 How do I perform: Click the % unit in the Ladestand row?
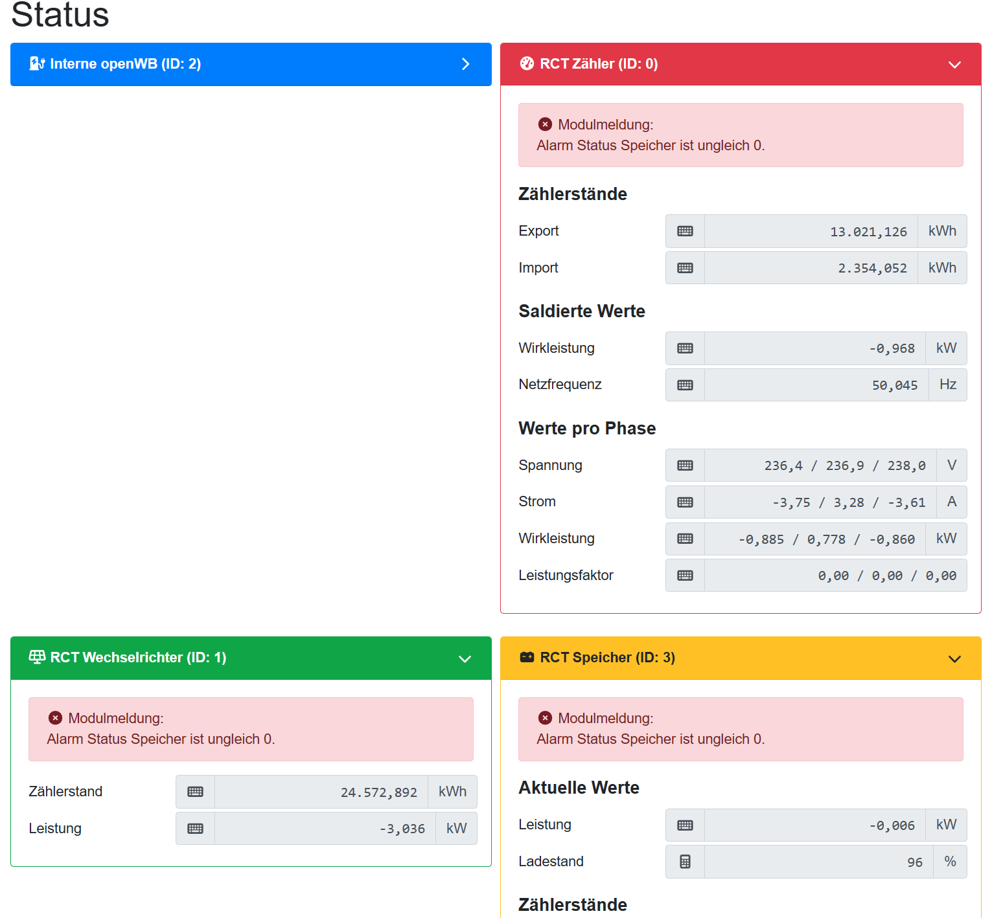click(950, 862)
